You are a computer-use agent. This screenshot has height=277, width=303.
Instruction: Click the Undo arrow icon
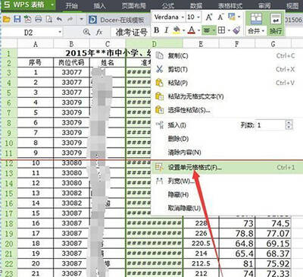60,20
